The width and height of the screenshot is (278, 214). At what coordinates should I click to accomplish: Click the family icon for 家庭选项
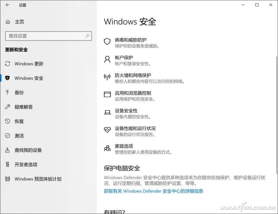(107, 148)
